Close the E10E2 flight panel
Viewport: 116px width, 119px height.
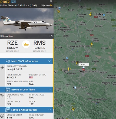pyautogui.click(x=51, y=1)
